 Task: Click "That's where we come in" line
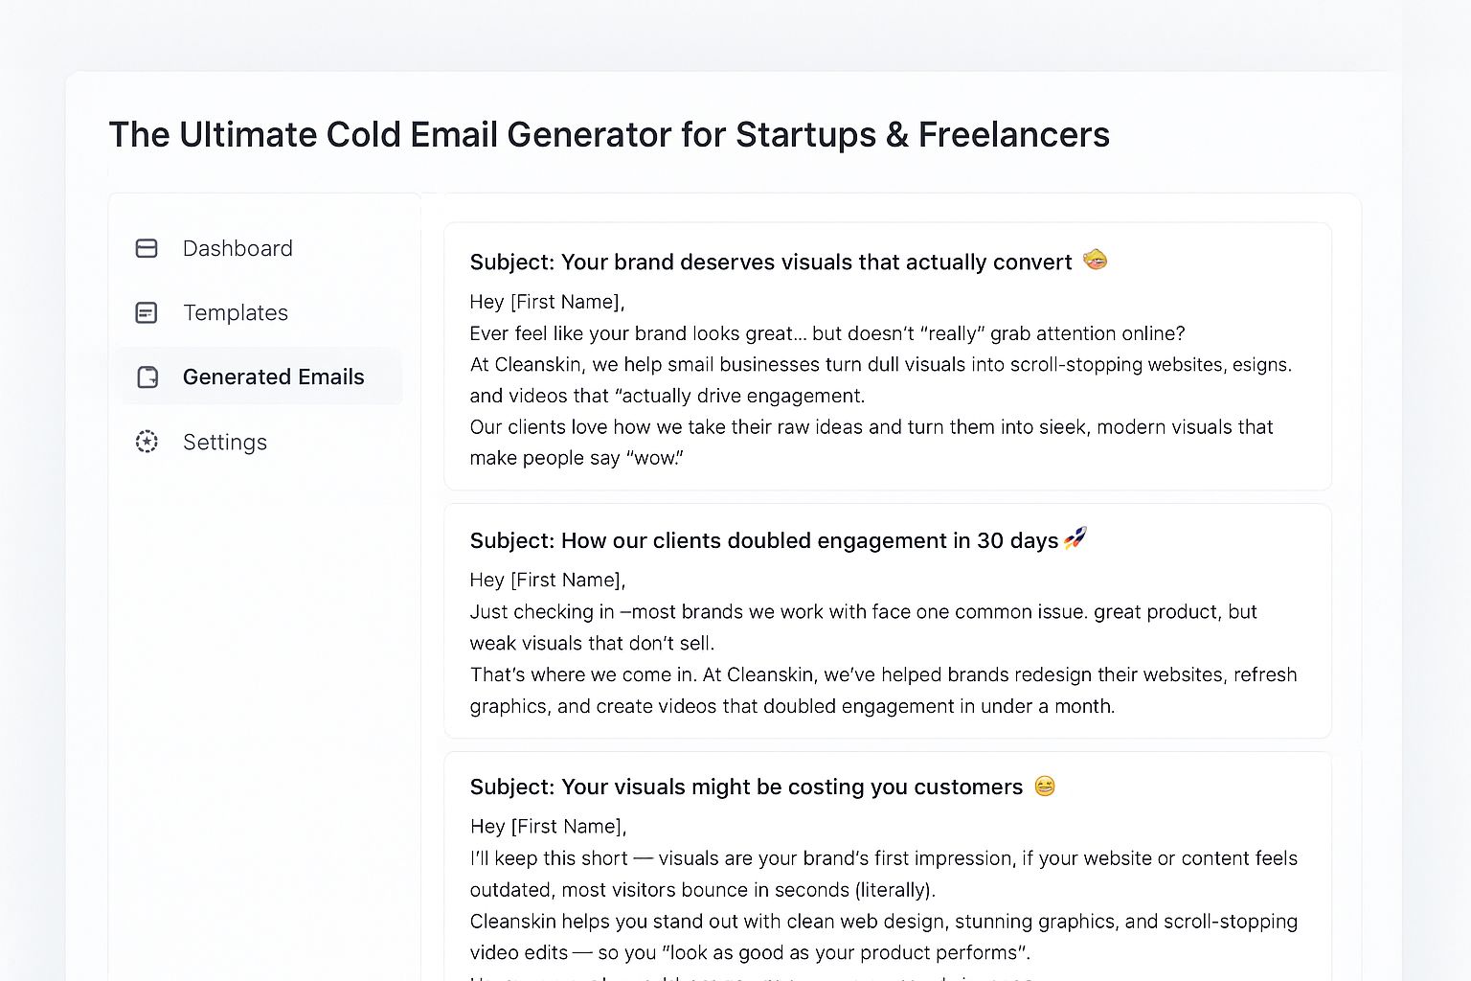[883, 674]
